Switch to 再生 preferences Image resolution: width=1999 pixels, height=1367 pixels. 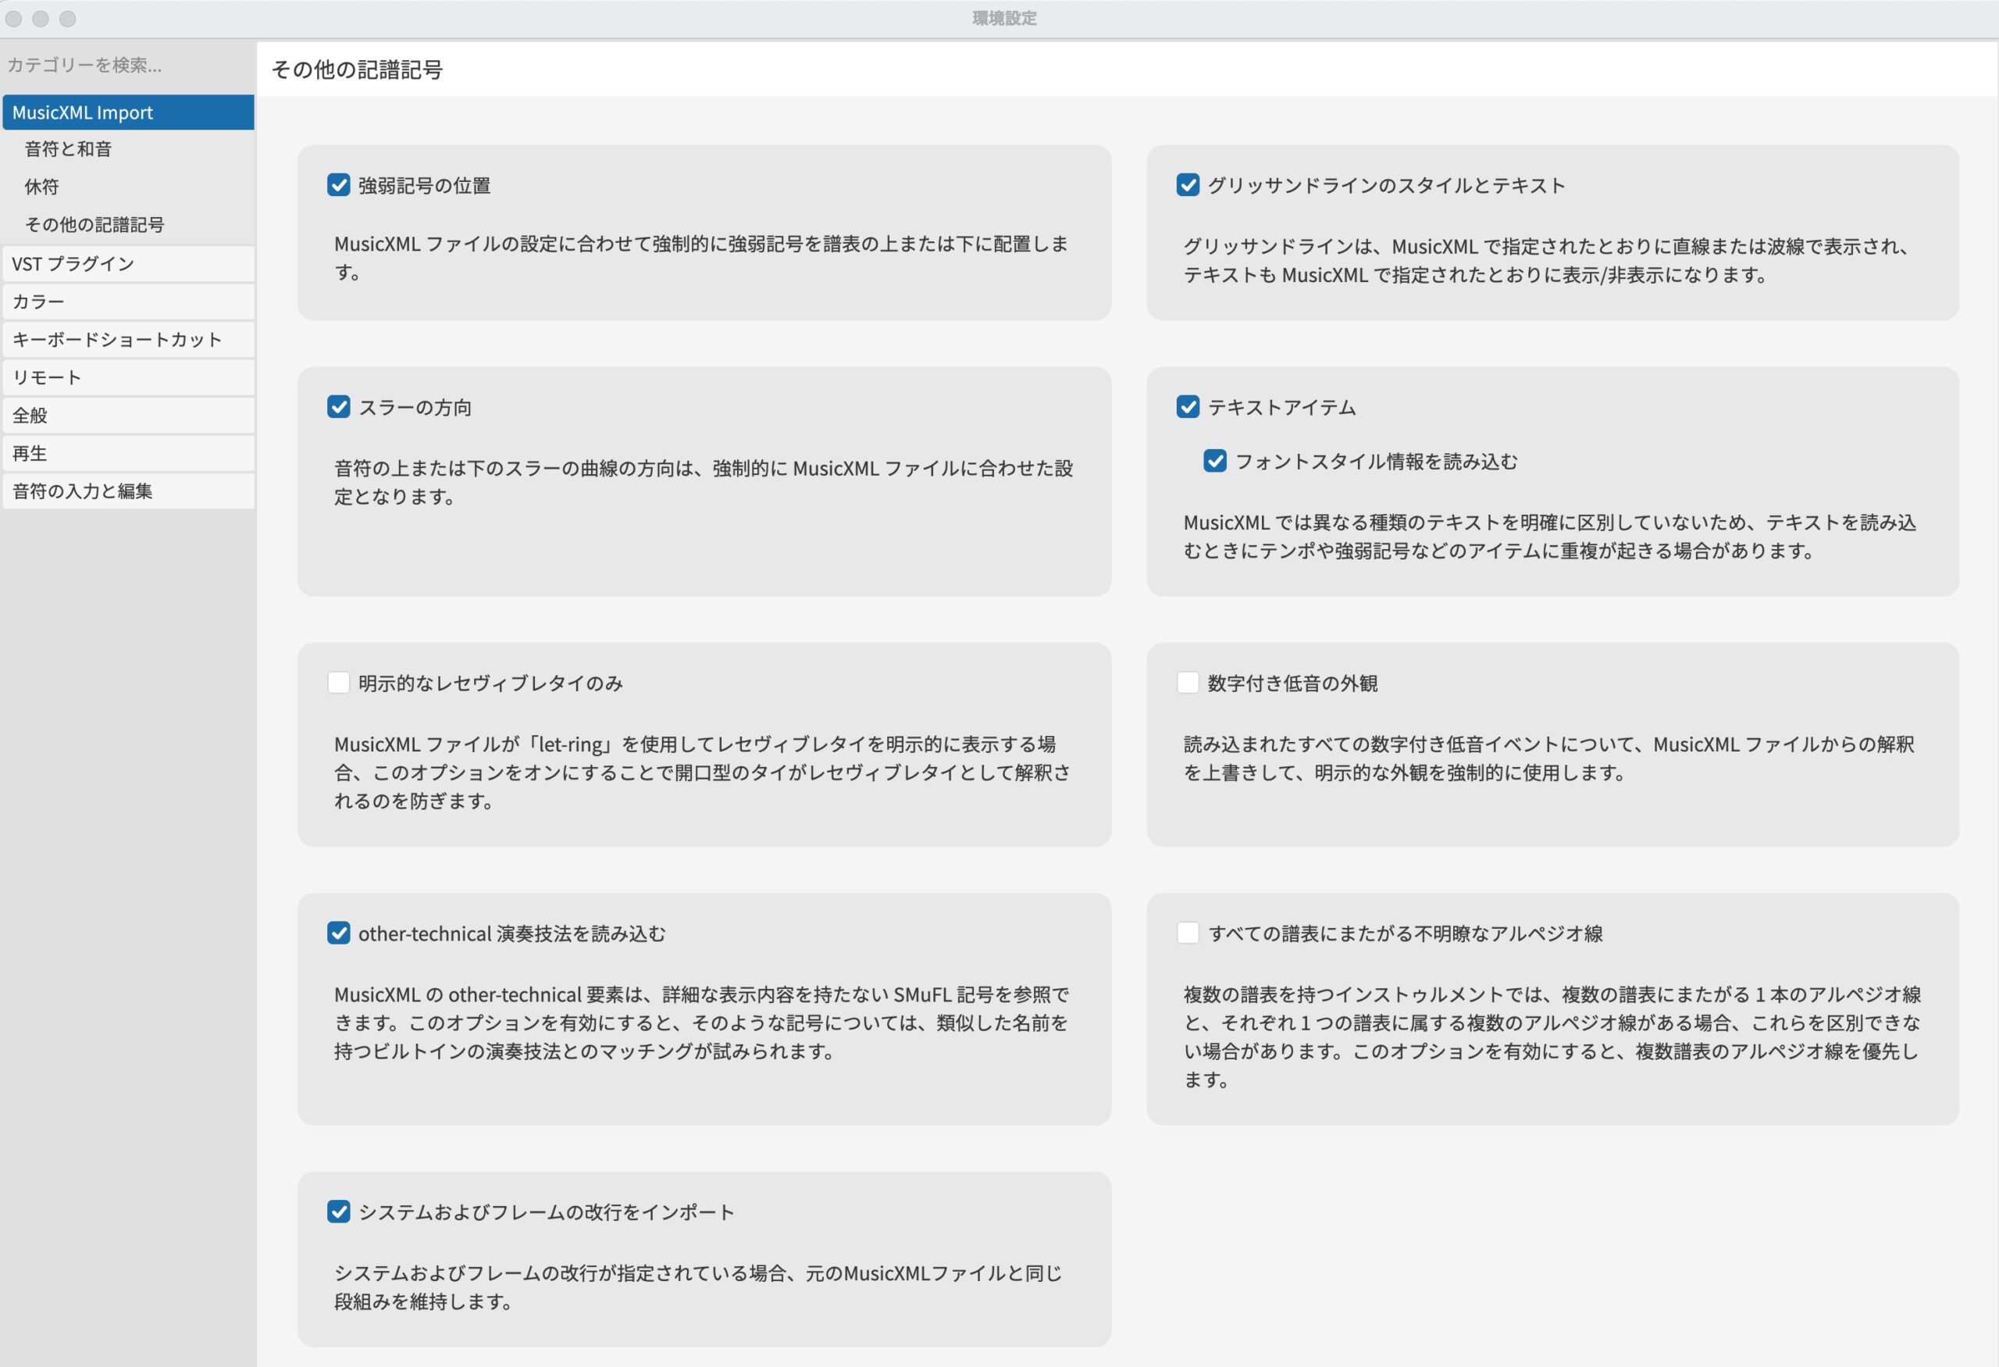127,453
